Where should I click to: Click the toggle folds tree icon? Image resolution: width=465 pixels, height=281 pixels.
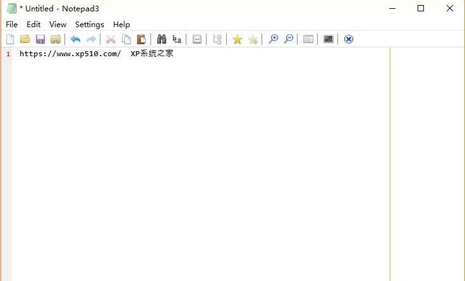coord(217,39)
